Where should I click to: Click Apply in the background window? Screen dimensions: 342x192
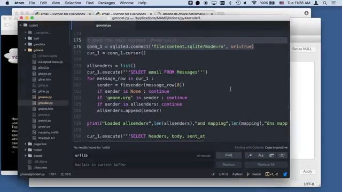pos(308,171)
